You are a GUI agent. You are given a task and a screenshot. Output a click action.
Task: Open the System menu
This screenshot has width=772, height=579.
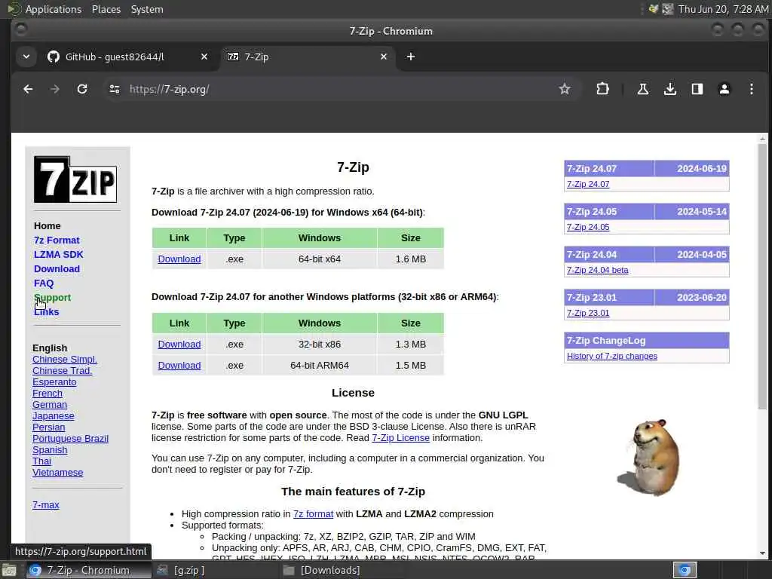[147, 9]
